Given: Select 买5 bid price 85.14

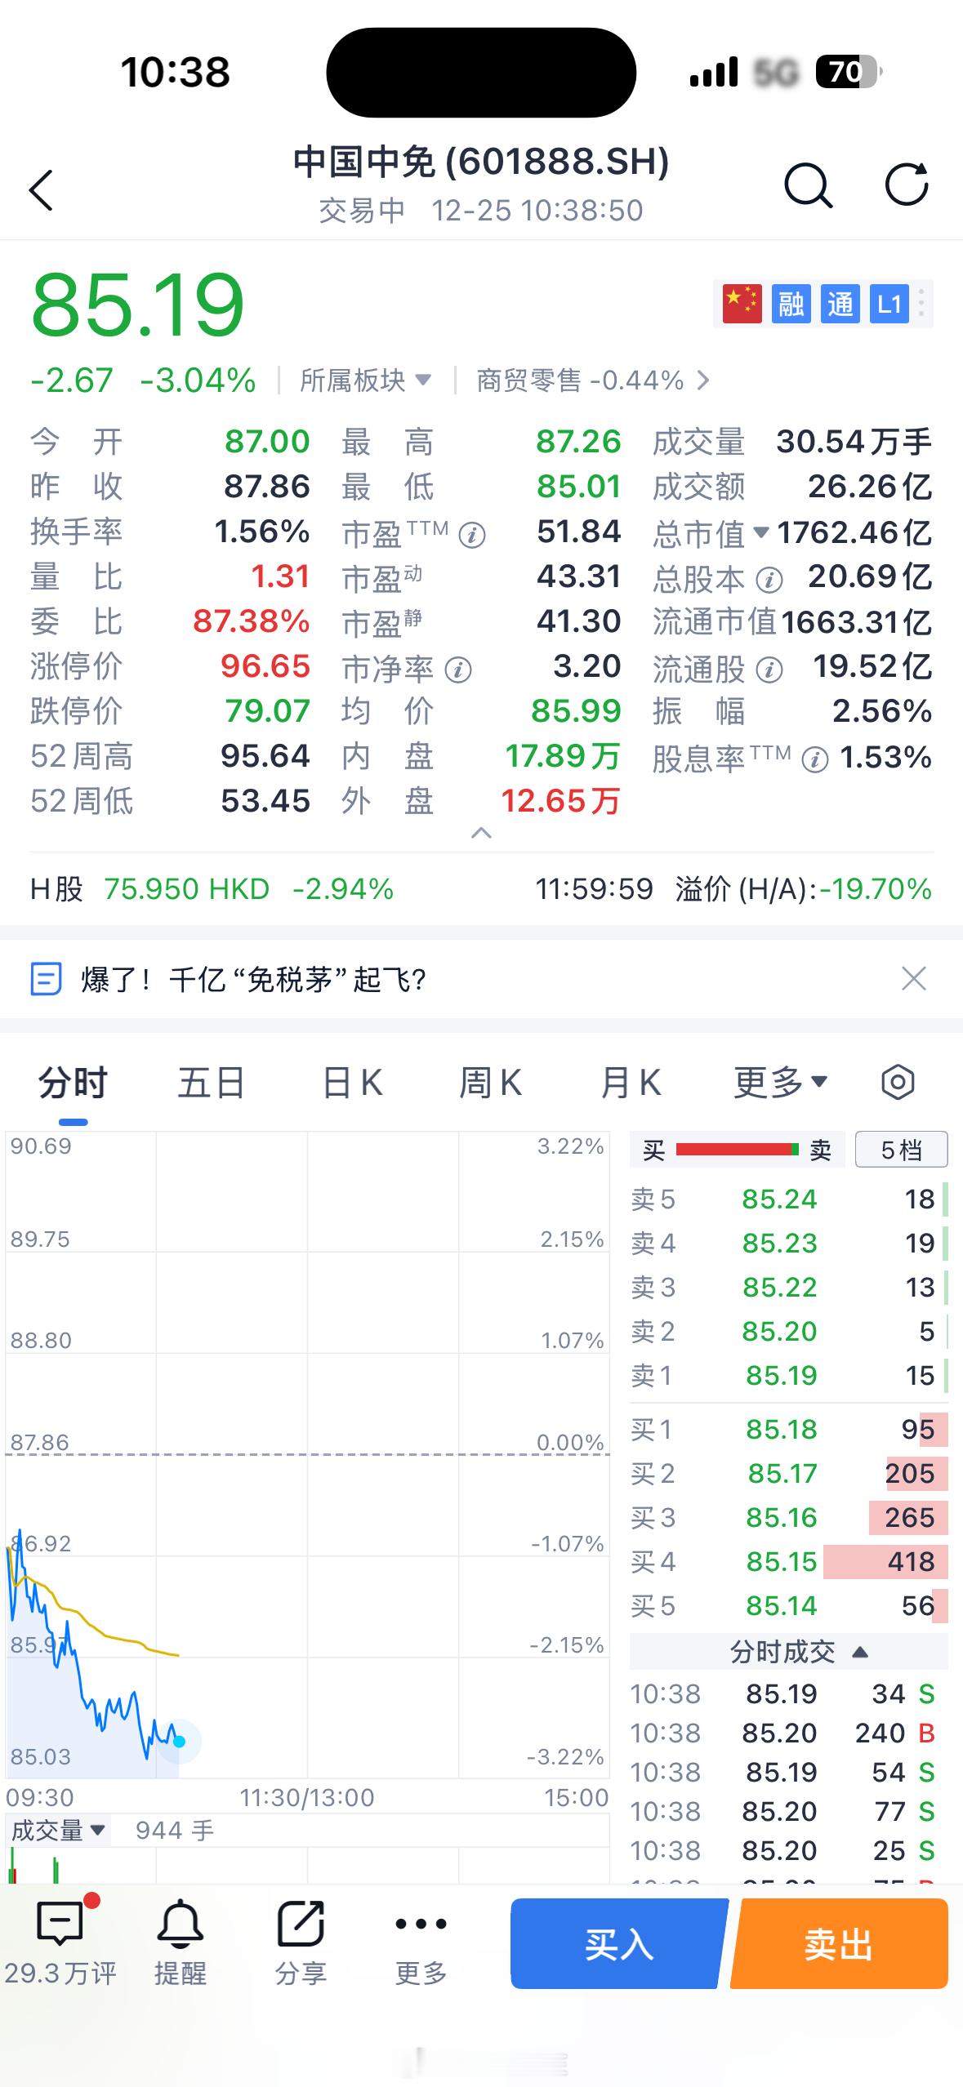Looking at the screenshot, I should pos(788,1605).
